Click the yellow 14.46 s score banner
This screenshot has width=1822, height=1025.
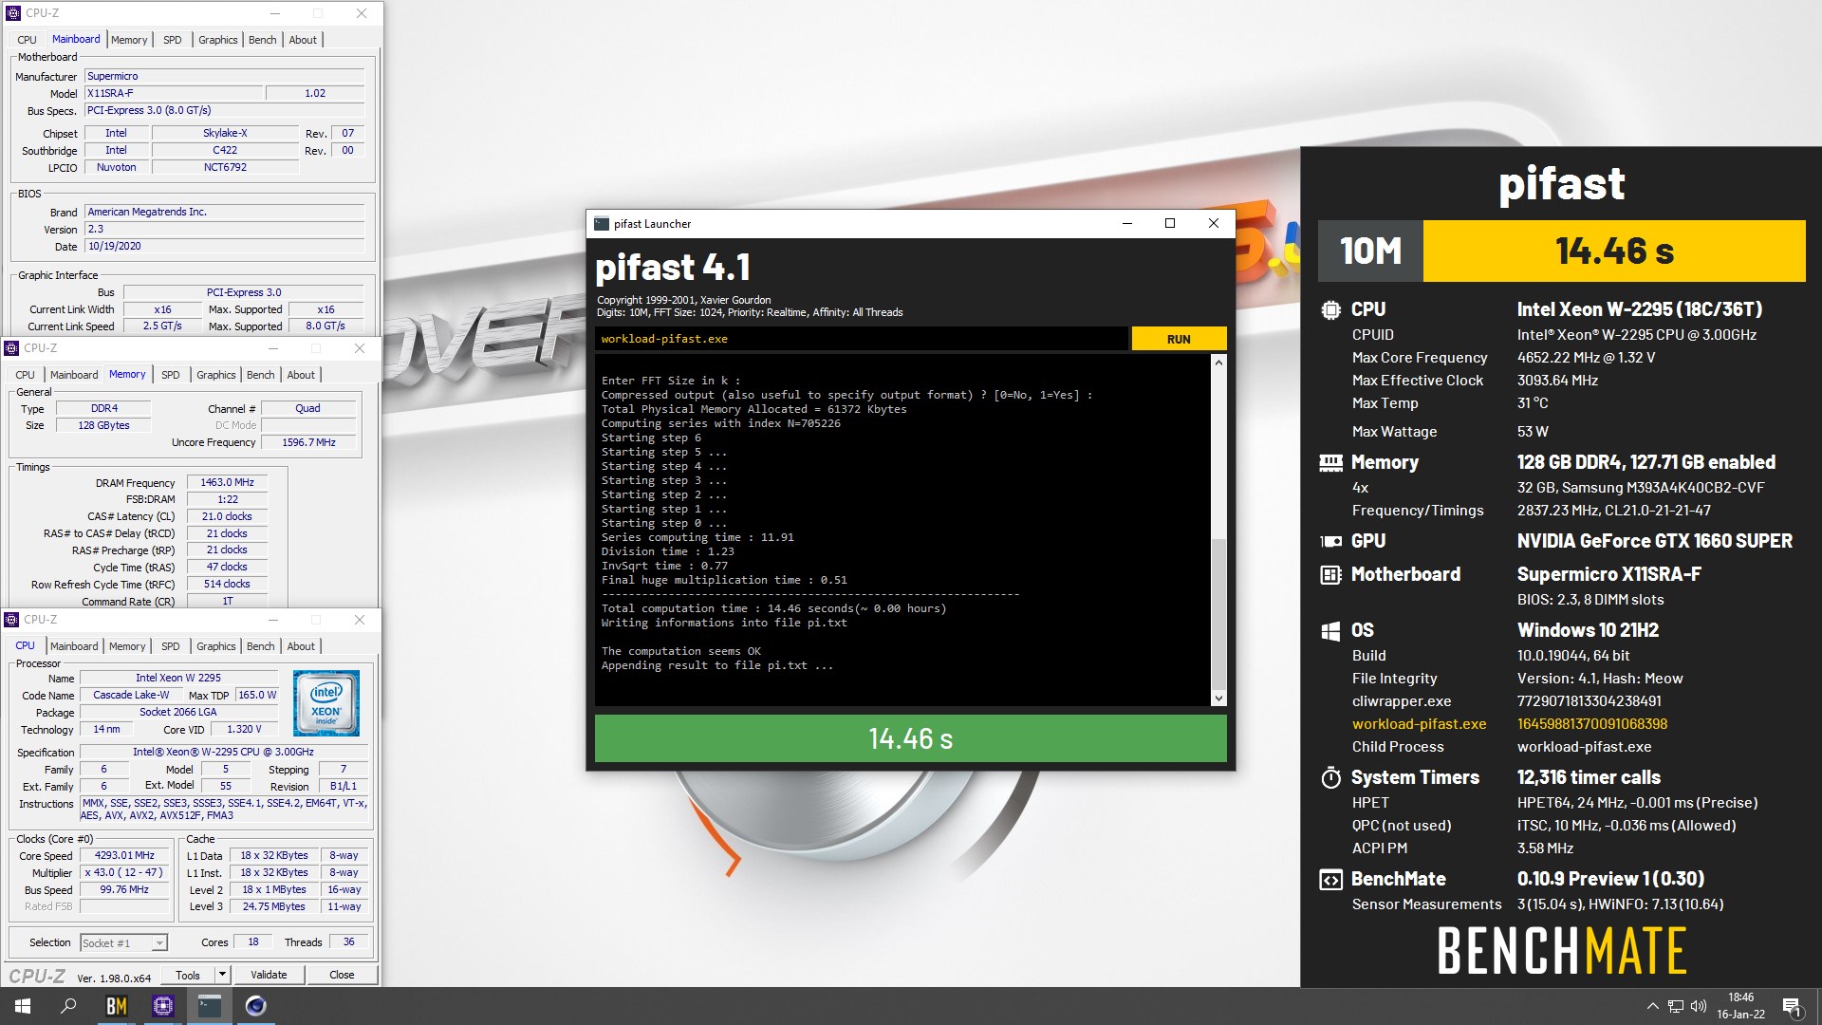1614,251
